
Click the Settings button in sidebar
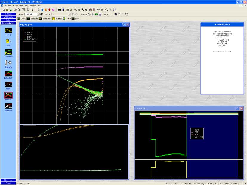[x=8, y=14]
